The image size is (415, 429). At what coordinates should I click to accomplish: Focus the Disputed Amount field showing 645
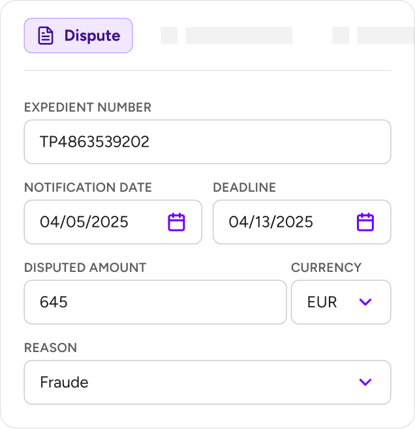point(155,302)
